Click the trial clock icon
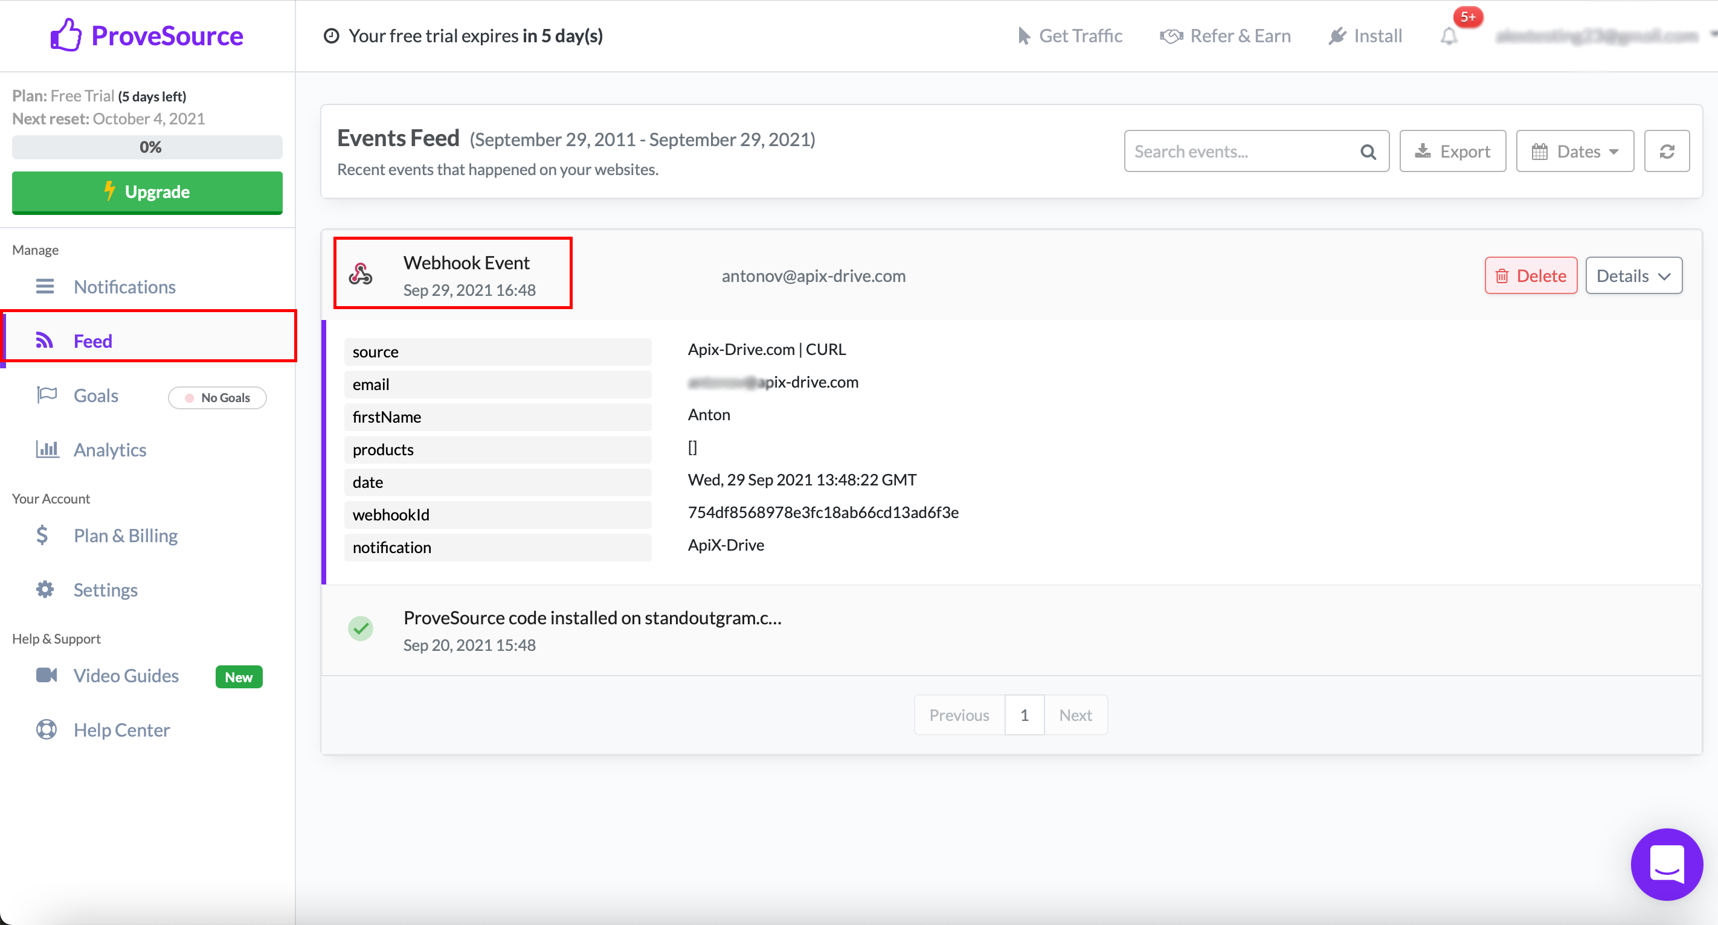The height and width of the screenshot is (925, 1718). [332, 36]
